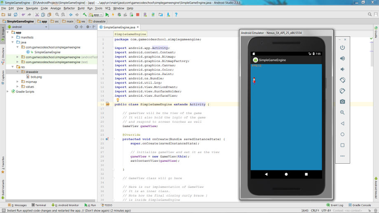Open the app run configuration dropdown

pyautogui.click(x=96, y=15)
